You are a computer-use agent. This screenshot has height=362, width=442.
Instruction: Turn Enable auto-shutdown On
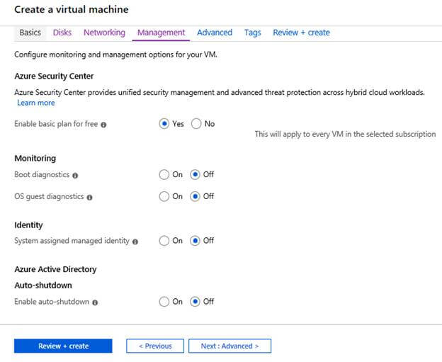coord(164,302)
